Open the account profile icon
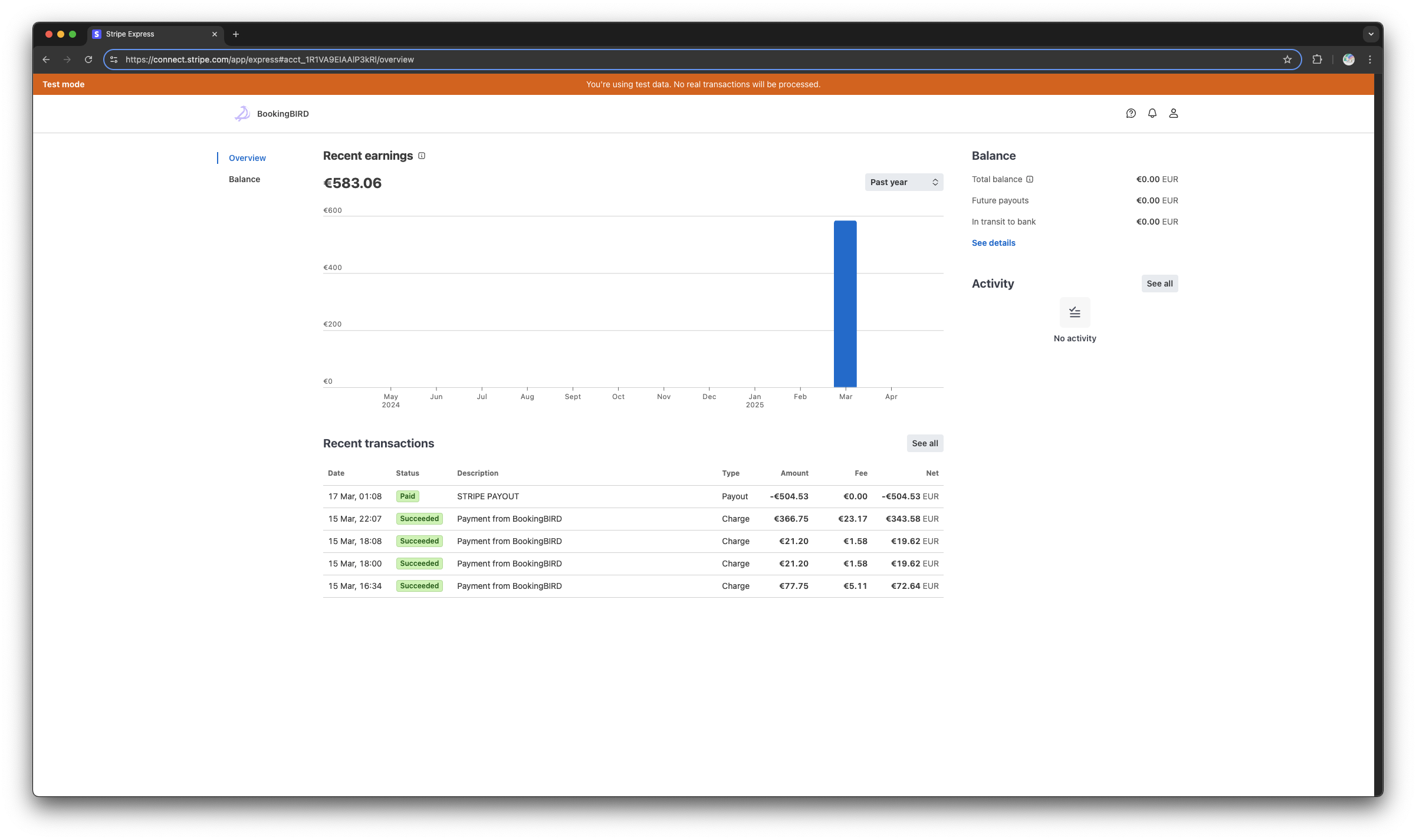The height and width of the screenshot is (840, 1416). click(x=1173, y=113)
